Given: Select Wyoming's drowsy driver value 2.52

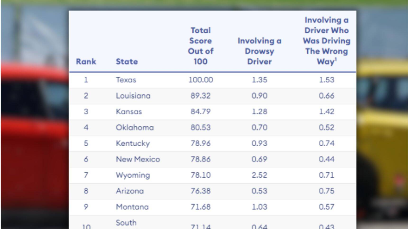Looking at the screenshot, I should click(259, 175).
